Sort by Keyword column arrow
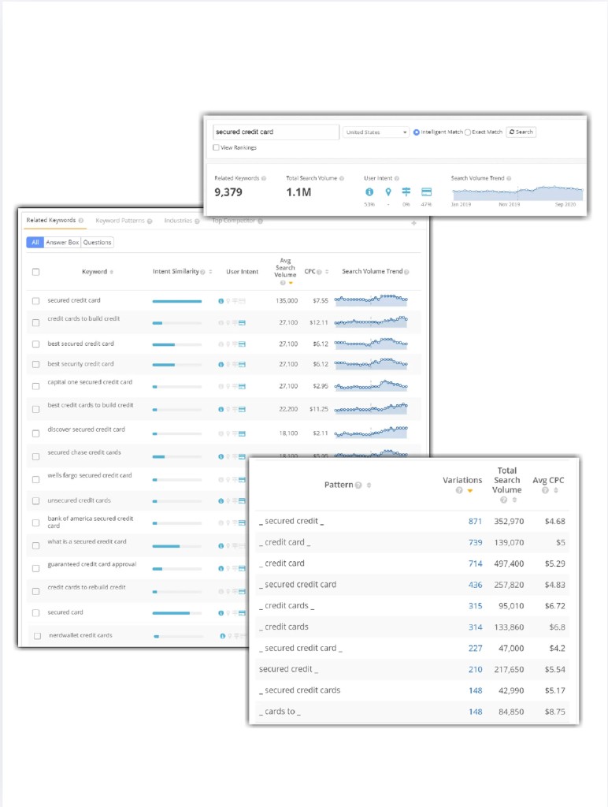The width and height of the screenshot is (608, 807). [112, 272]
